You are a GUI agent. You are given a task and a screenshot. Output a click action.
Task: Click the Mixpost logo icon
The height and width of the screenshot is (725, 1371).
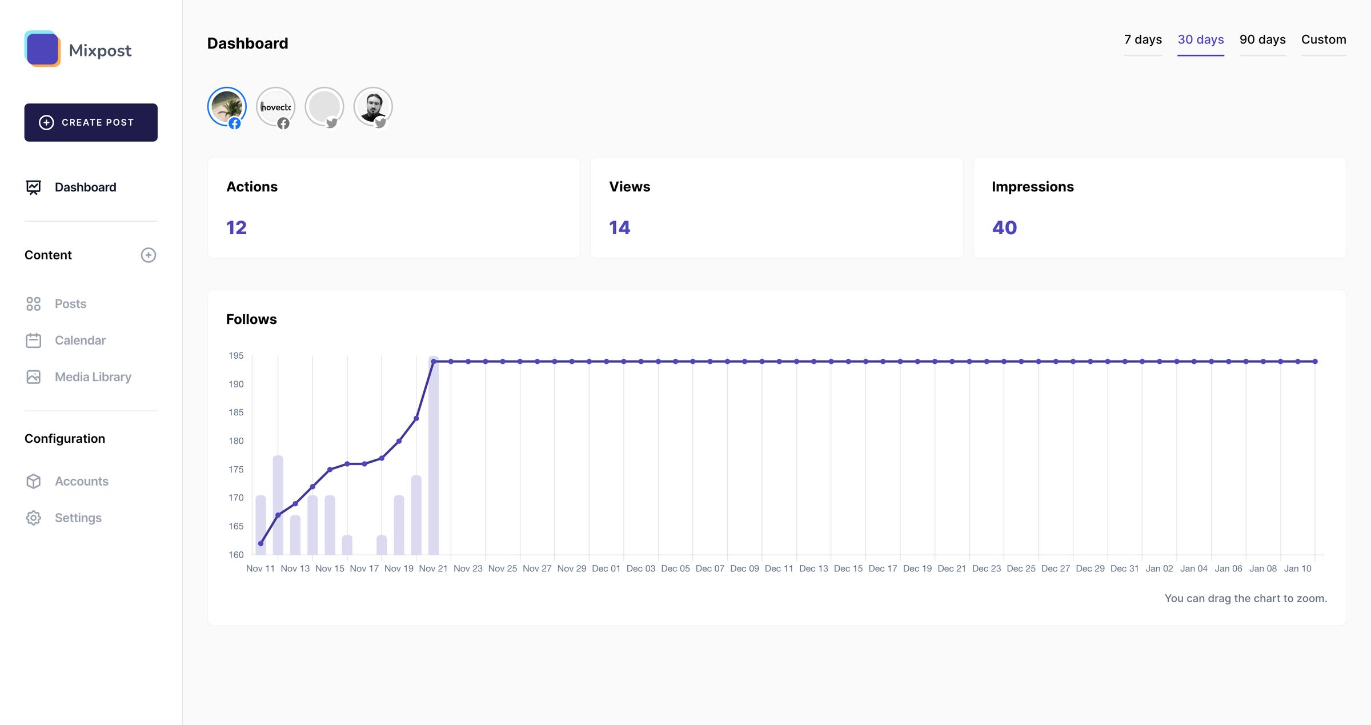(43, 49)
